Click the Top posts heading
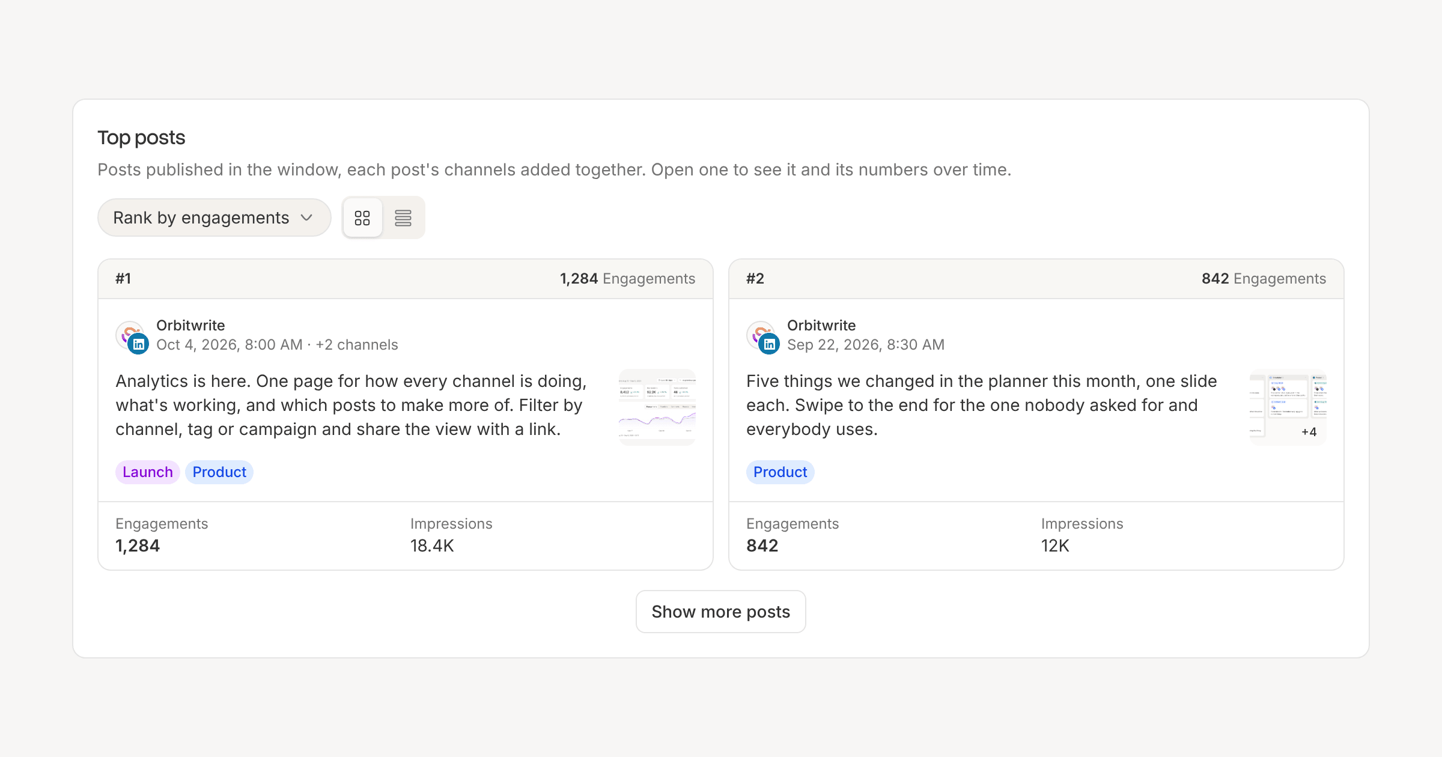The height and width of the screenshot is (757, 1442). tap(141, 138)
